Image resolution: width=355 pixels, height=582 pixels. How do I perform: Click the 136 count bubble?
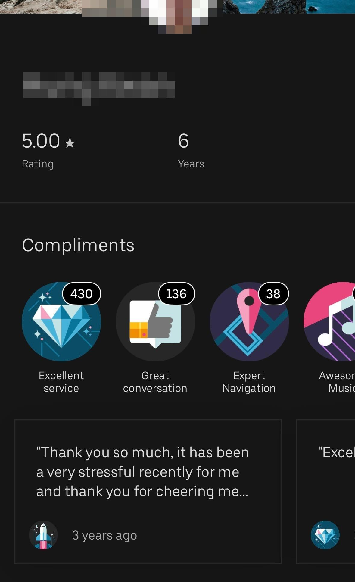(x=176, y=294)
